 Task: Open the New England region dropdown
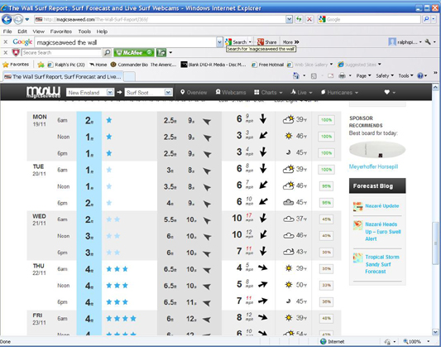tap(90, 92)
